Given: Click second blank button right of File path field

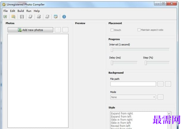Looking at the screenshot, I should pos(168,84).
